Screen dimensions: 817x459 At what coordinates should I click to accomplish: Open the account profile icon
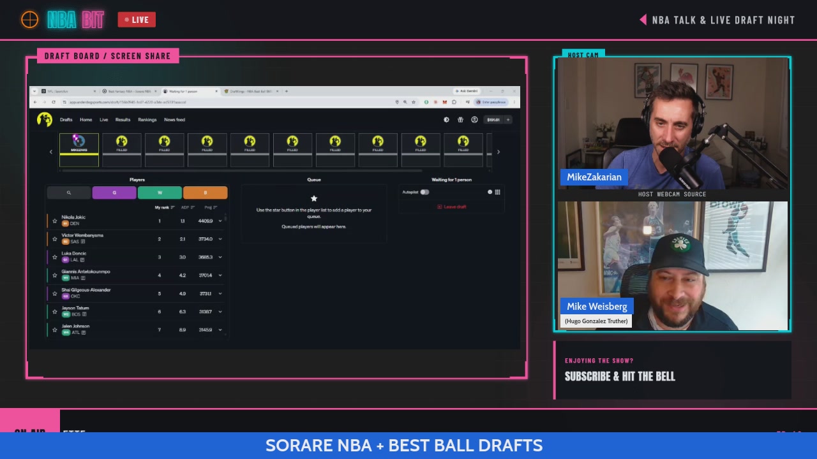click(x=474, y=120)
